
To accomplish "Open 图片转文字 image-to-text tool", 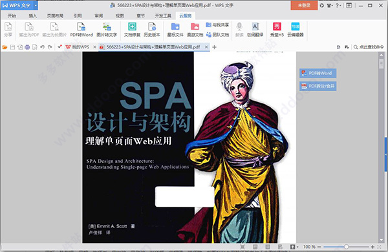I will (x=107, y=30).
